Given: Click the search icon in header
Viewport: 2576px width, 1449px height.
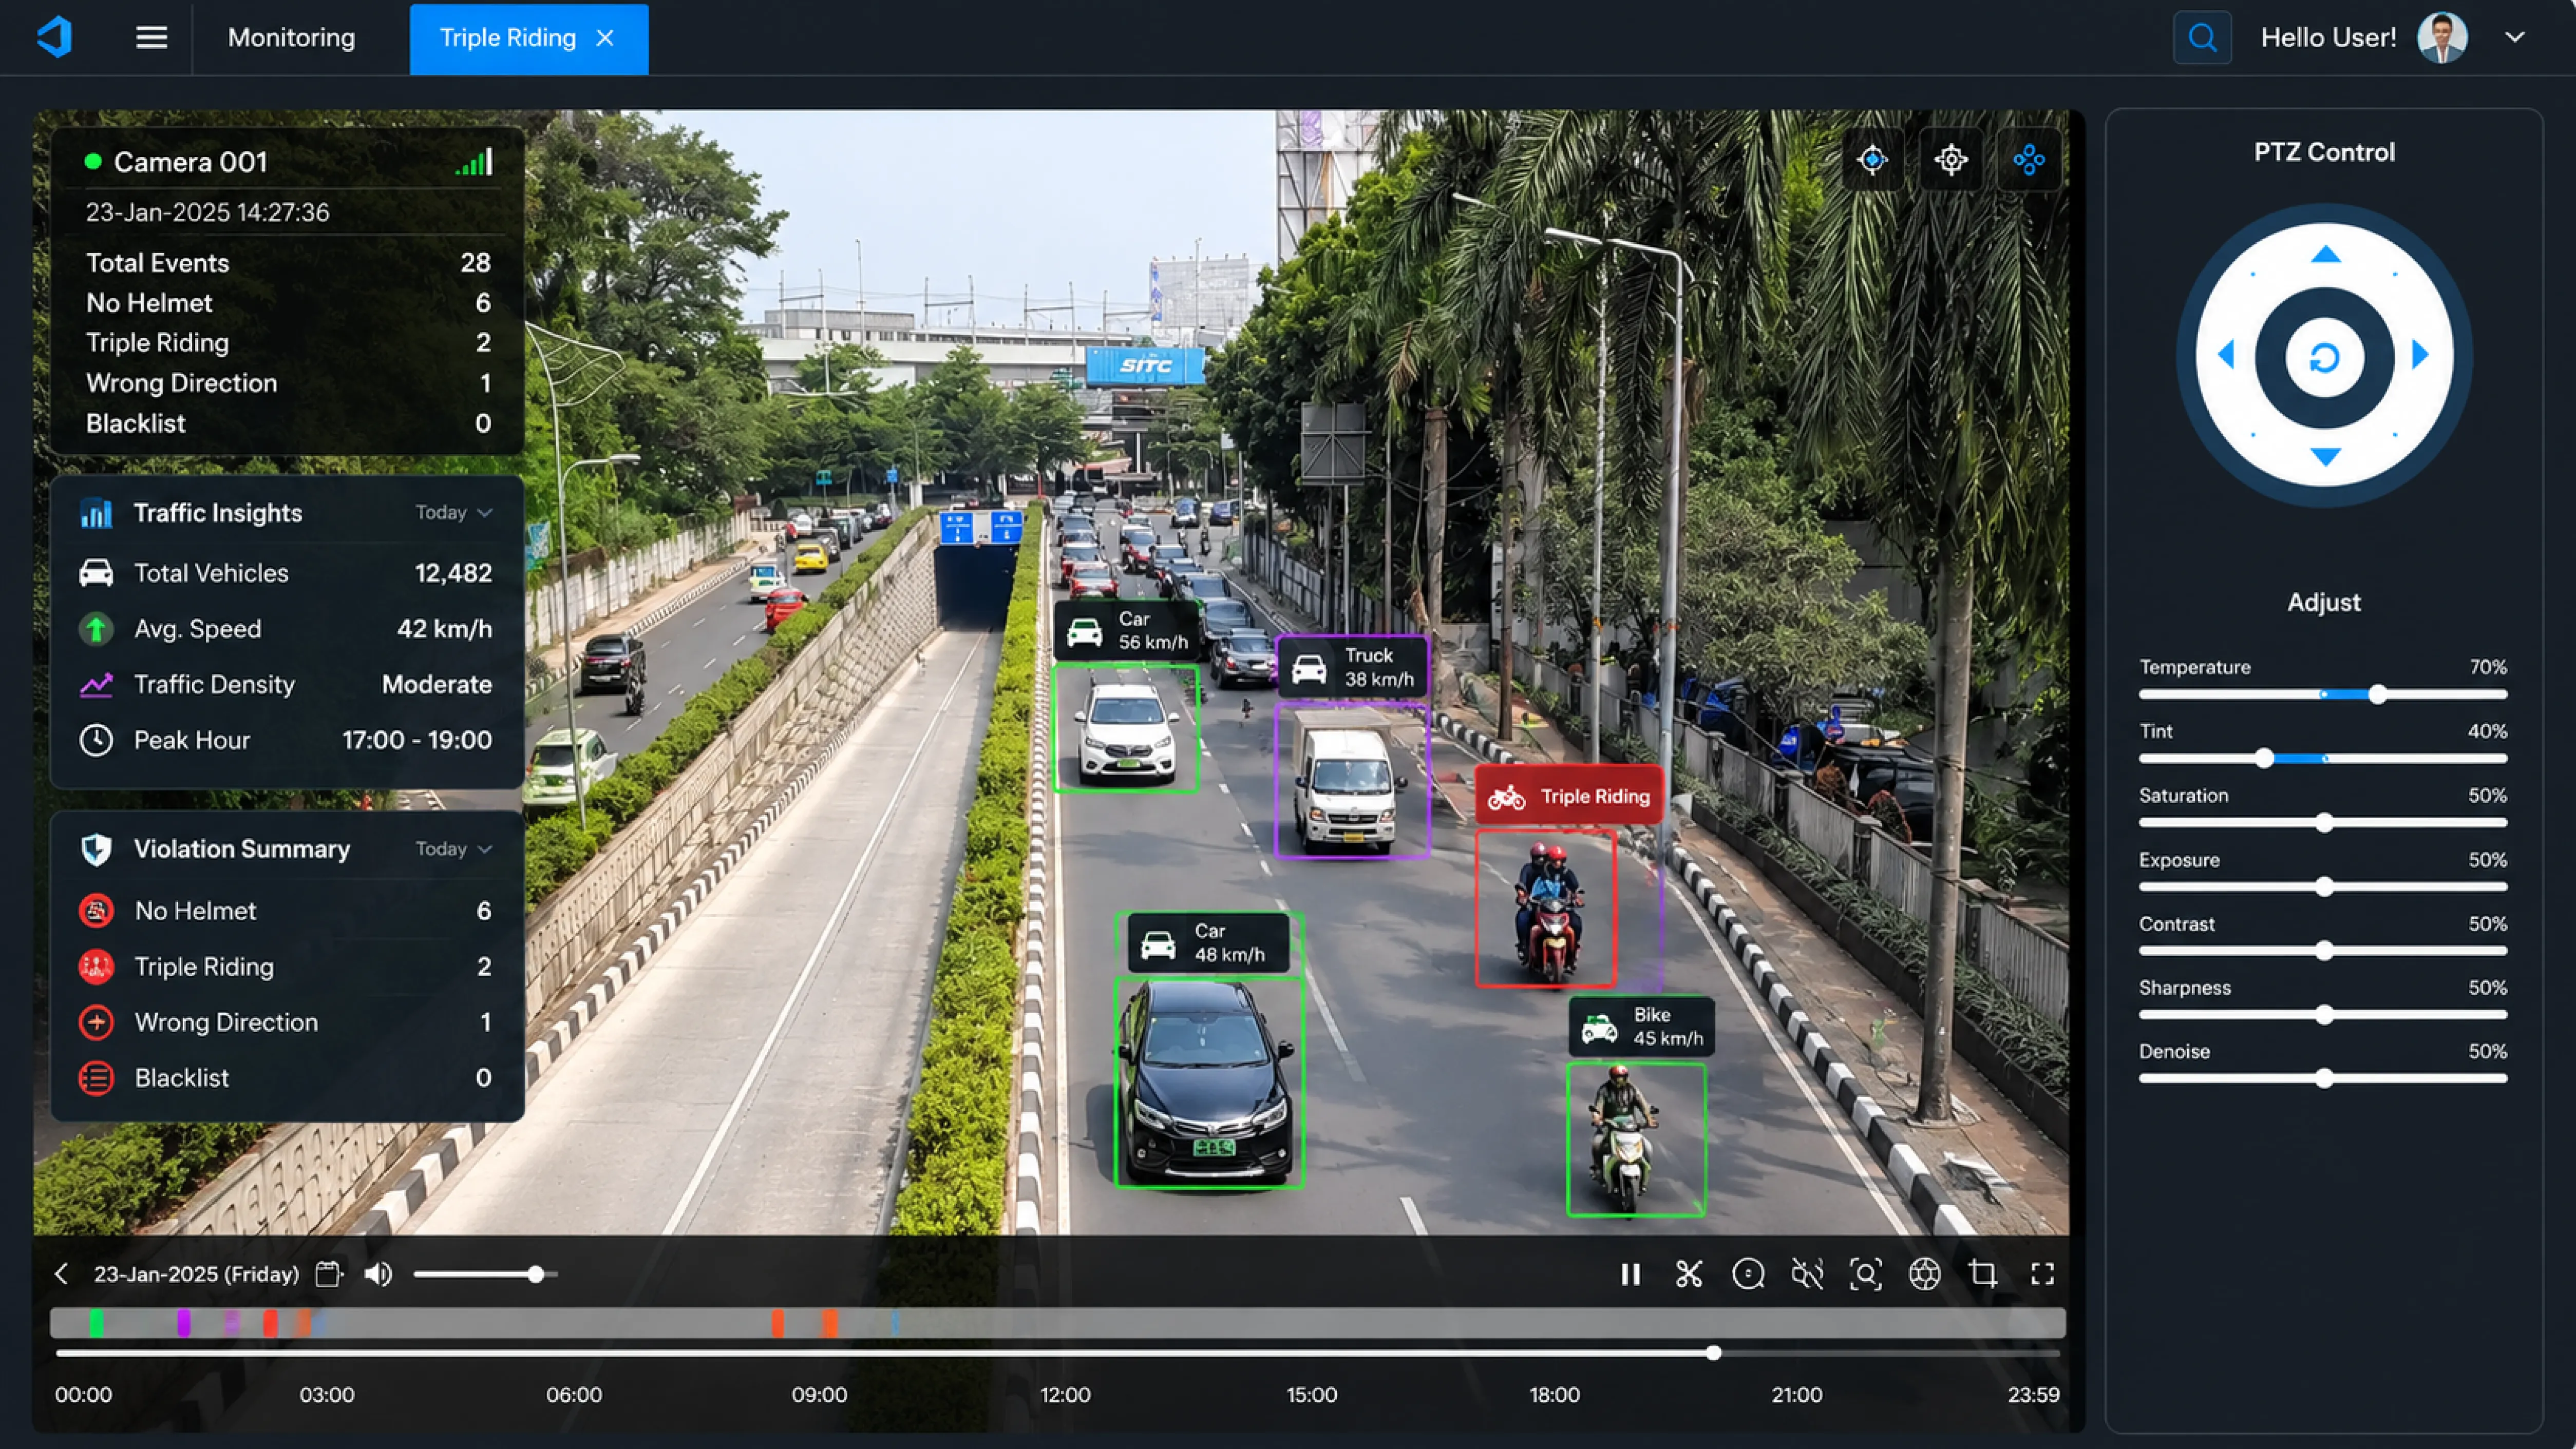Looking at the screenshot, I should (2202, 38).
